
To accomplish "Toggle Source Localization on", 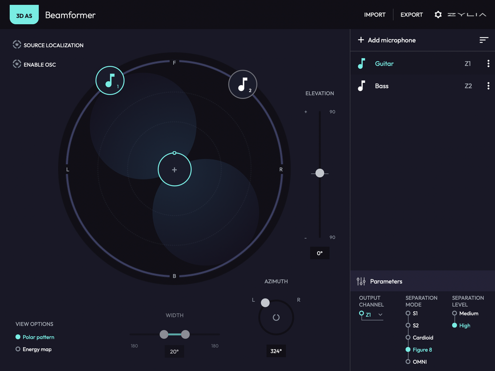I will [x=17, y=45].
